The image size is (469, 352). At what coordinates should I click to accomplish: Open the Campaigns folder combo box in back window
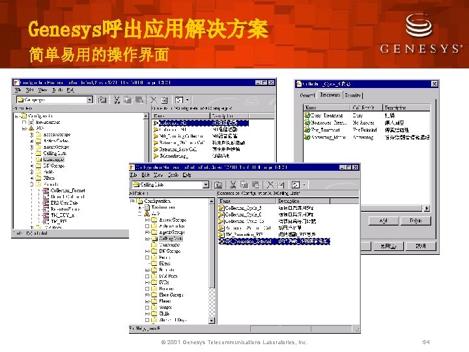[x=90, y=100]
